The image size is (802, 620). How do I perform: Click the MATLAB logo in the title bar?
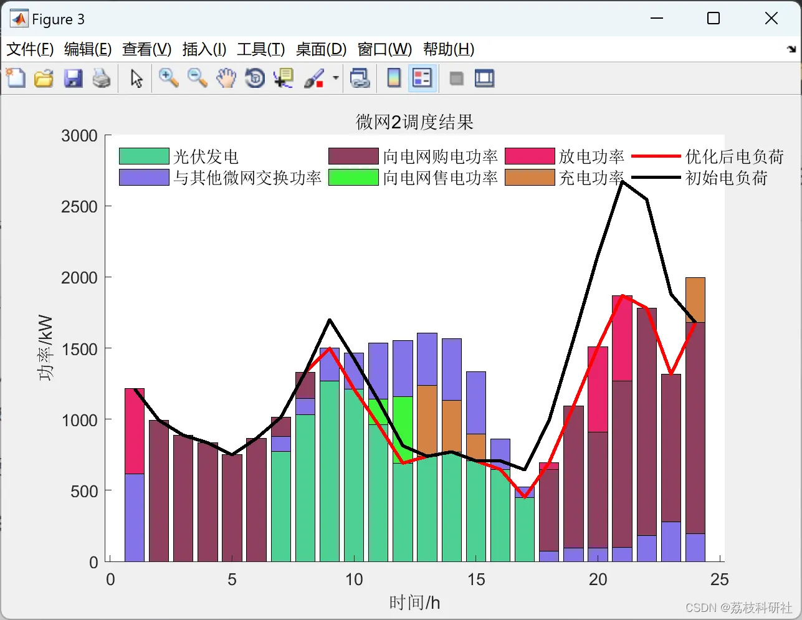[19, 19]
